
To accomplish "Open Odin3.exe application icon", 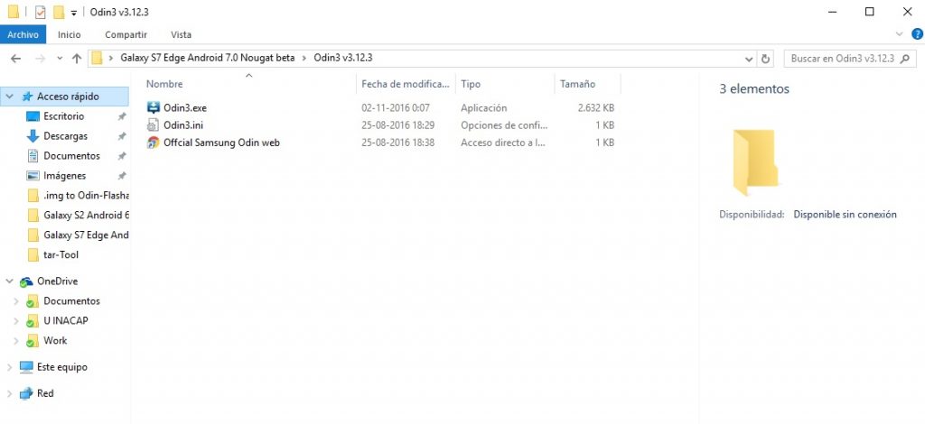I will pos(154,107).
